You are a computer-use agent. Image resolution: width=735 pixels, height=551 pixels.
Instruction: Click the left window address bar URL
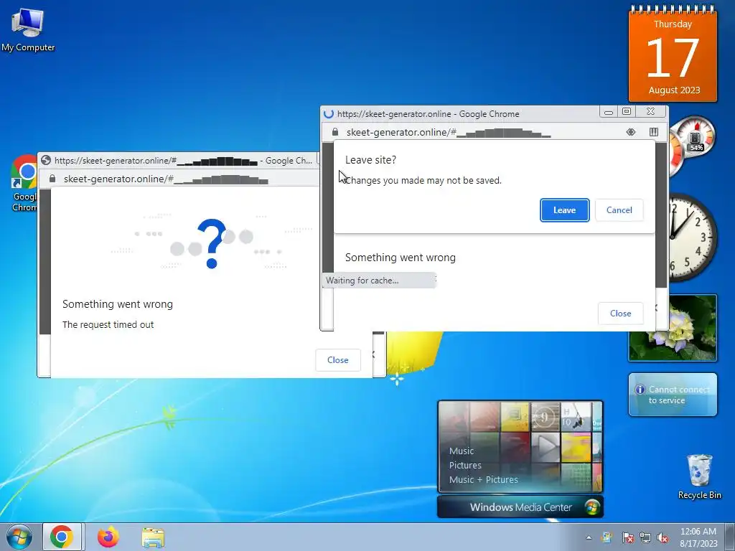click(x=166, y=179)
